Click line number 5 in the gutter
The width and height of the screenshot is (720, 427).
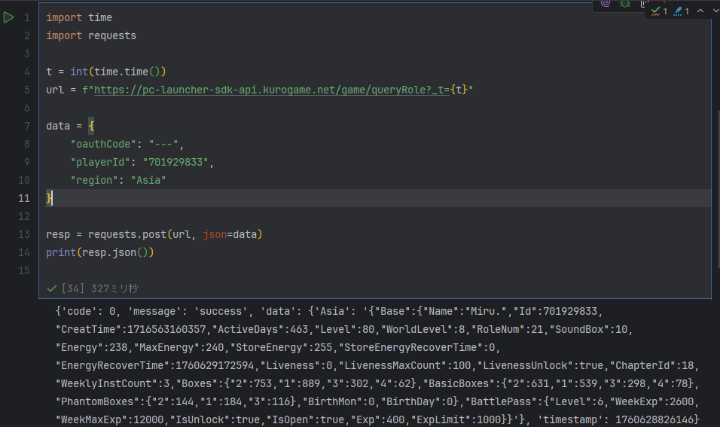26,90
